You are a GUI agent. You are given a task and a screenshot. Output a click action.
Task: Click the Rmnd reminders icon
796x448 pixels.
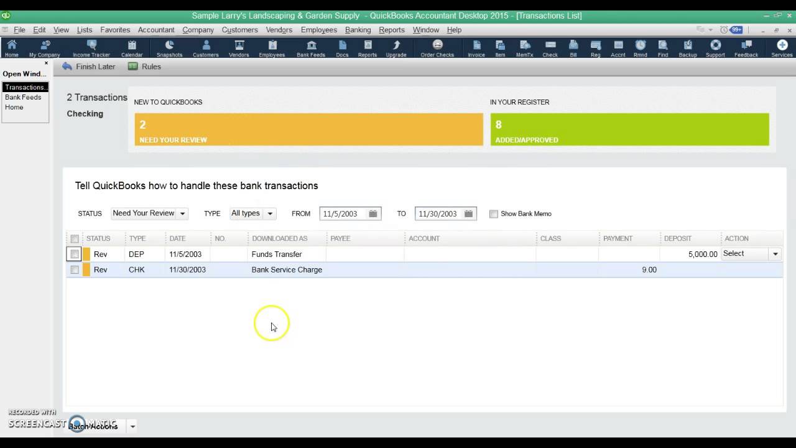(641, 49)
